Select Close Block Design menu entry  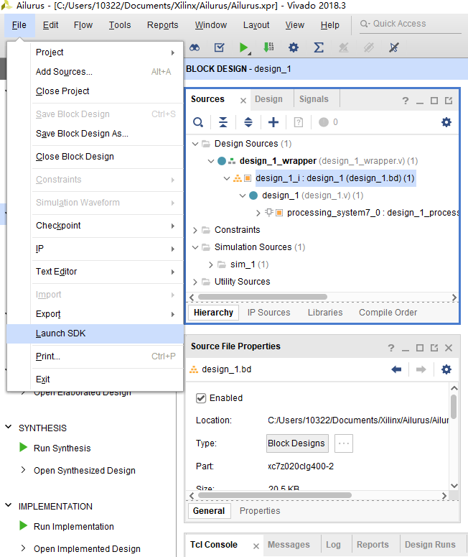[95, 157]
